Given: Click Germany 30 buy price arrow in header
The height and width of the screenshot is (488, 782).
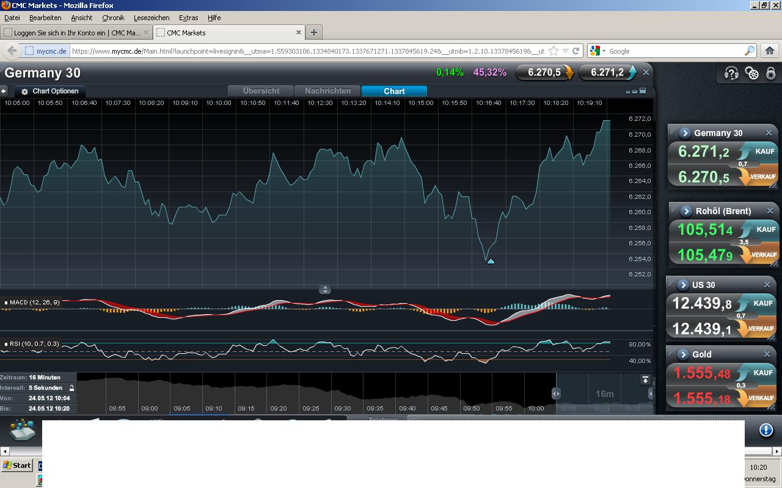Looking at the screenshot, I should click(x=632, y=73).
